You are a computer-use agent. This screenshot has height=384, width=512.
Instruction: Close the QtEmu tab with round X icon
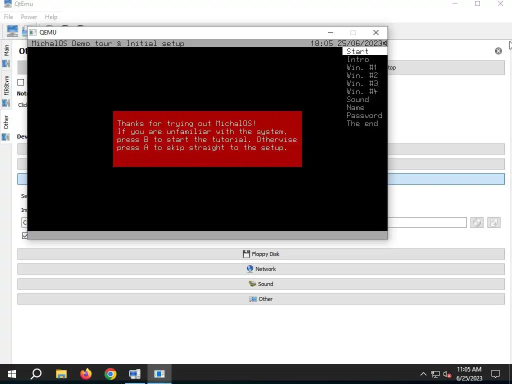498,51
